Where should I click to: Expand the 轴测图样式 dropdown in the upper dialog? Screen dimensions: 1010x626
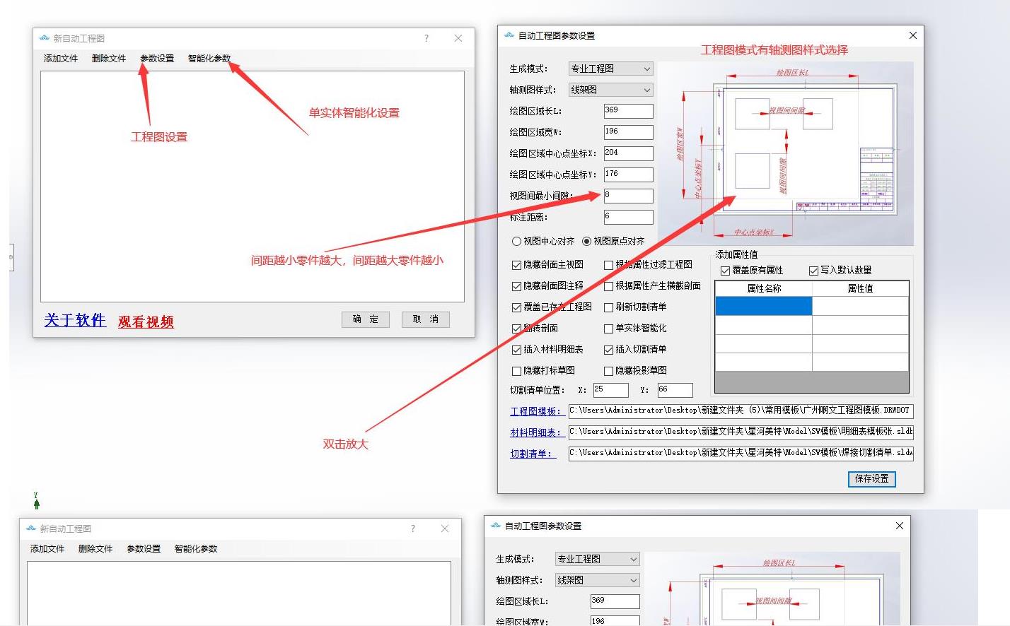pyautogui.click(x=610, y=90)
